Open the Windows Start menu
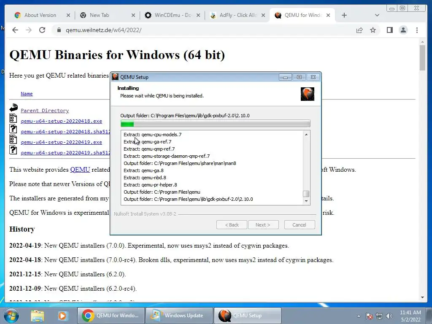432x324 pixels. point(11,316)
